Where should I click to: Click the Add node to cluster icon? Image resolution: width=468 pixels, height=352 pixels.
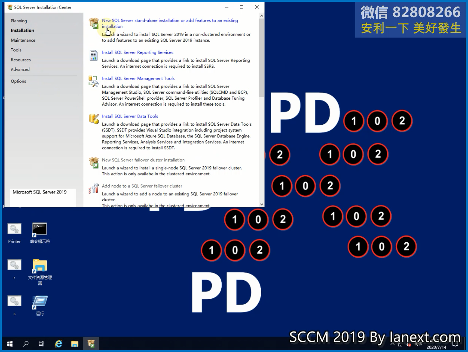click(93, 189)
